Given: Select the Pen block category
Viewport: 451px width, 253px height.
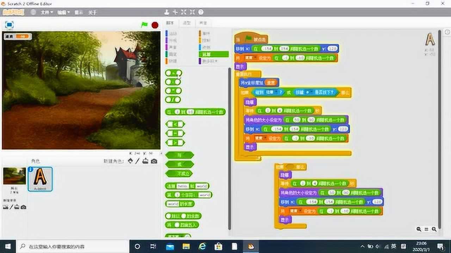Looking at the screenshot, I should tap(180, 54).
